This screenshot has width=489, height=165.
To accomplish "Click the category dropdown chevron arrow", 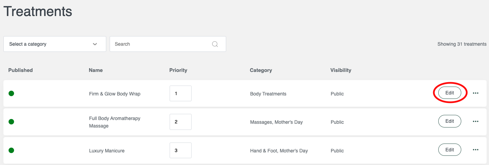I will click(x=95, y=44).
